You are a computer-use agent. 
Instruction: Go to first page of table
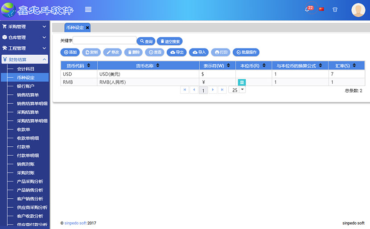click(185, 90)
